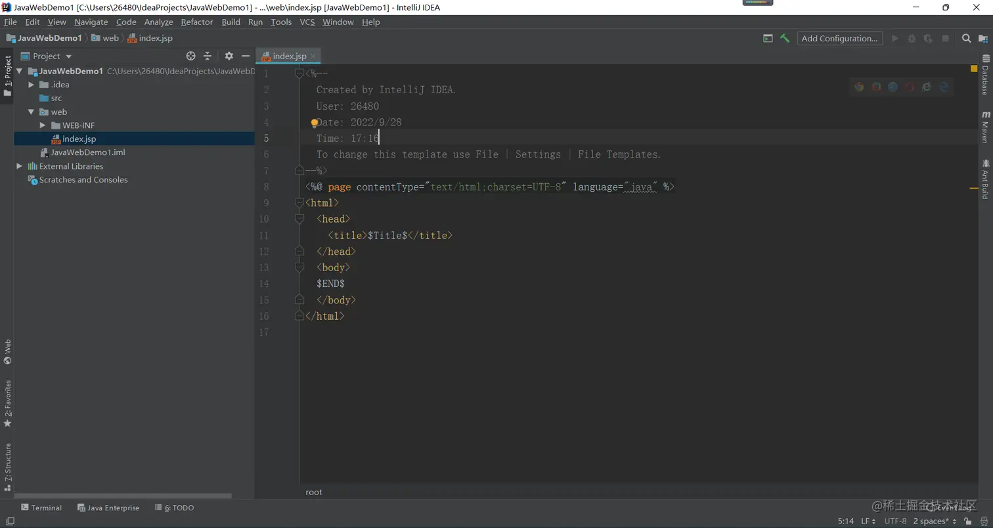Expand the .idea folder
The height and width of the screenshot is (528, 993).
click(31, 85)
